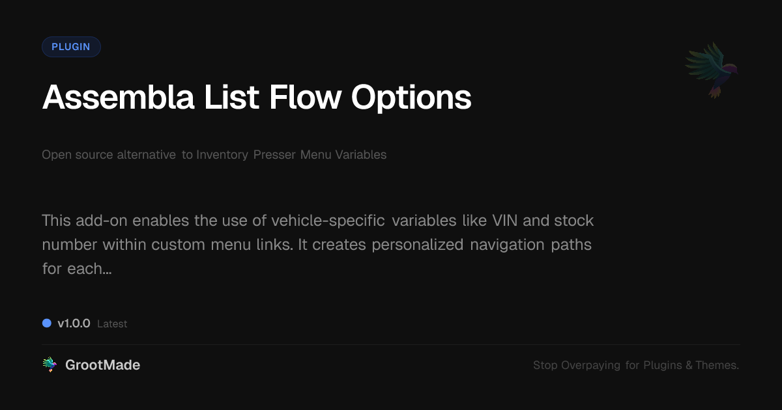Click the v1.0.0 version number
Screen dimensions: 782x410
[74, 323]
